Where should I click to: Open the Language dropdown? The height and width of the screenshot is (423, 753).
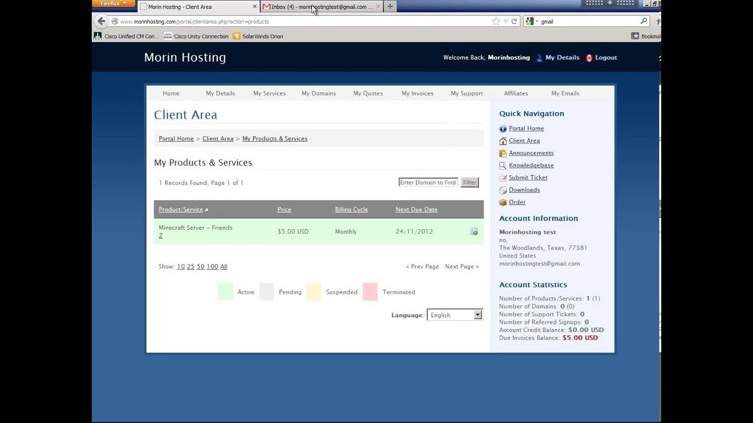tap(455, 315)
